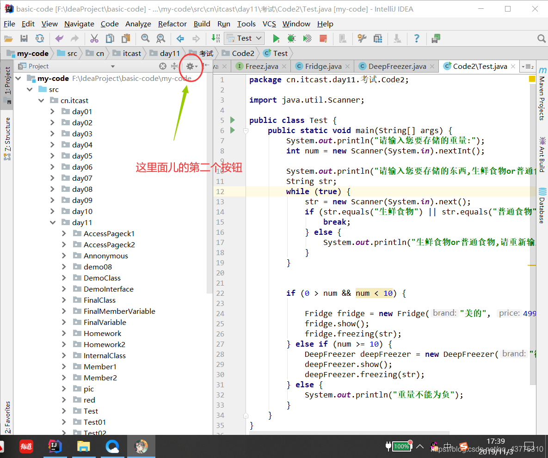Click scroll from source target icon
548x458 pixels.
[x=162, y=66]
